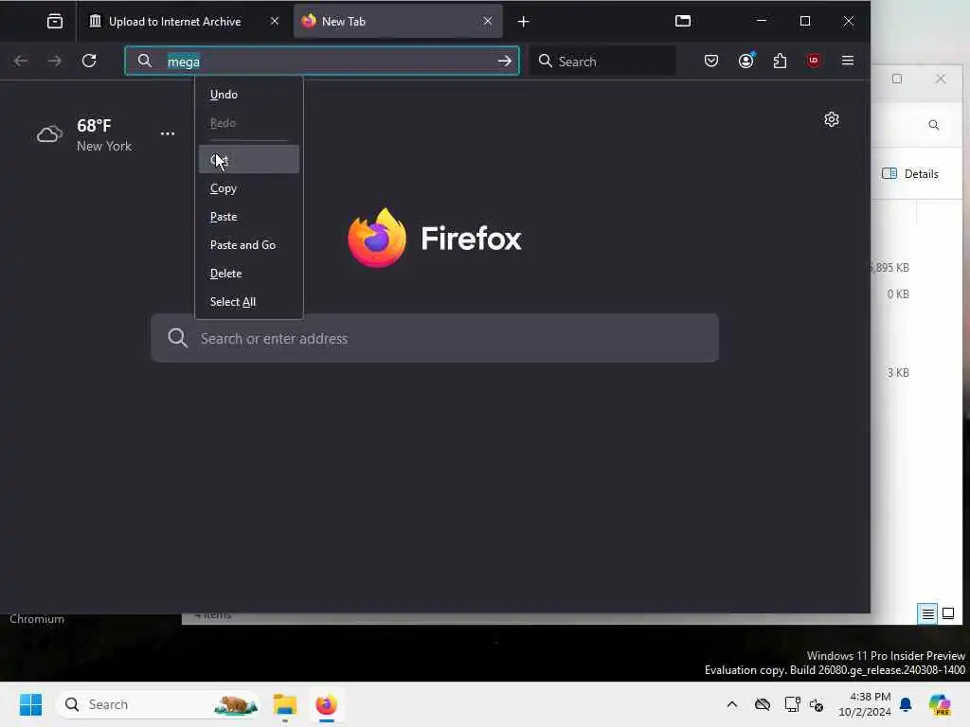The height and width of the screenshot is (727, 970).
Task: Open a new tab with plus button
Action: pos(523,22)
